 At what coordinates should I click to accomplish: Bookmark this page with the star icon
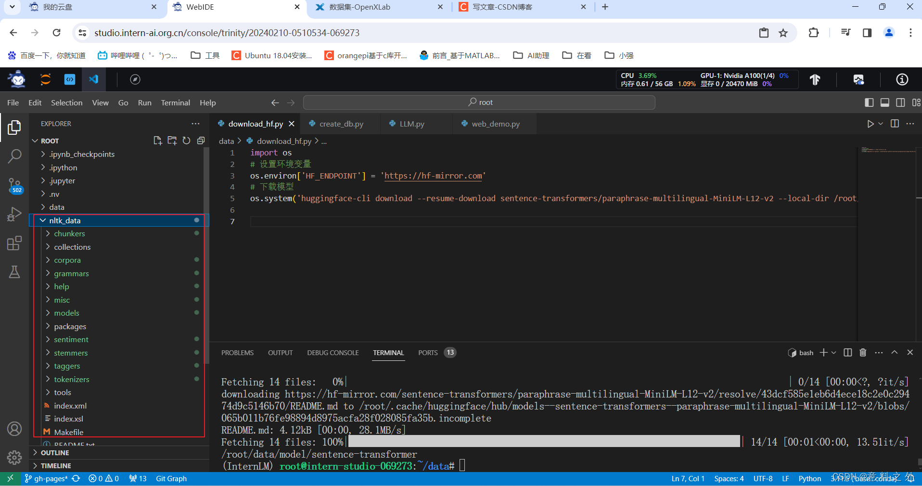[783, 33]
